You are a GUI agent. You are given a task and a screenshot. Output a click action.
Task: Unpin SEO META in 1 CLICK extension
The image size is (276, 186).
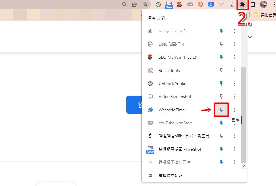click(x=221, y=57)
